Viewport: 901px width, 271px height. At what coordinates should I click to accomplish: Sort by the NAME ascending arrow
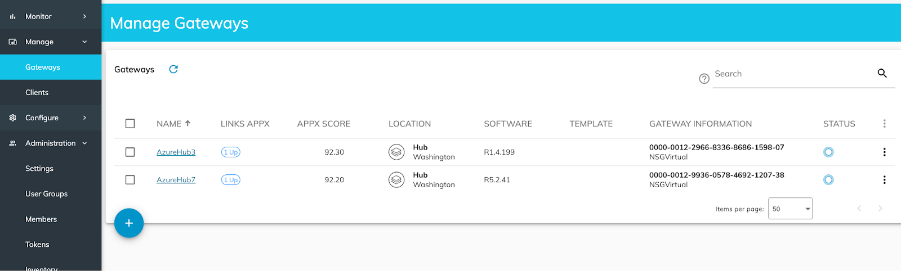(x=188, y=123)
